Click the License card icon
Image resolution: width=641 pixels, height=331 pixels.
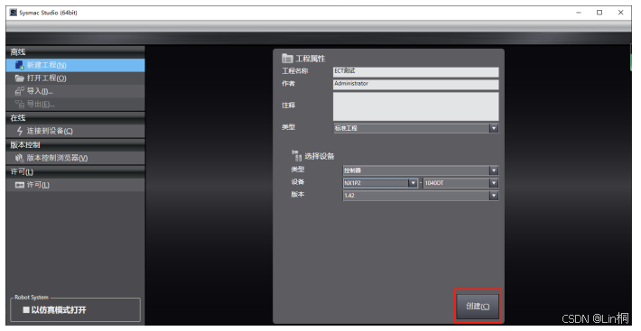tap(20, 185)
